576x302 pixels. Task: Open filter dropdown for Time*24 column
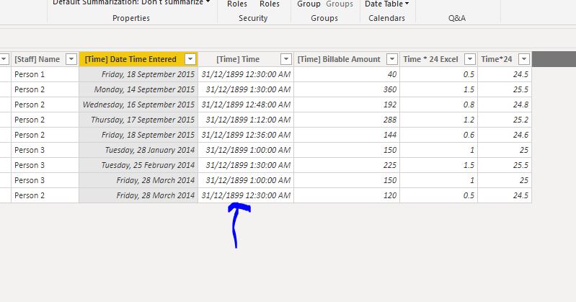(524, 59)
